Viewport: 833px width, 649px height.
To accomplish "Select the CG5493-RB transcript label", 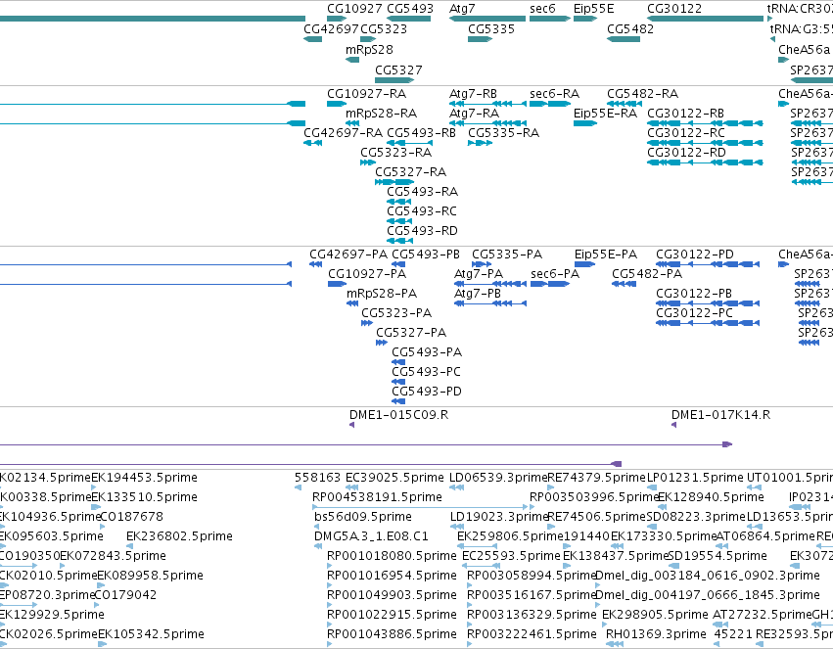I will (x=421, y=133).
